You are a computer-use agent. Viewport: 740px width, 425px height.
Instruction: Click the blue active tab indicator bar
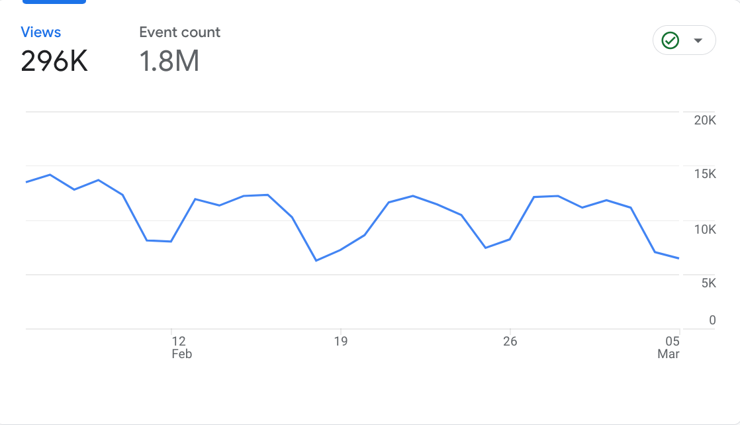[54, 2]
